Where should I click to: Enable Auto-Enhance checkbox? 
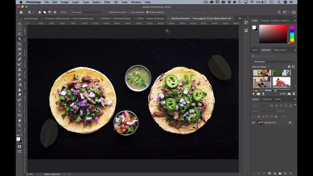pyautogui.click(x=129, y=12)
